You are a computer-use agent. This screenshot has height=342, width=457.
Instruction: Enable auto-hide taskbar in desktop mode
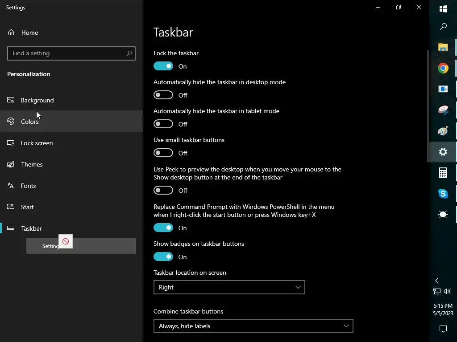tap(163, 95)
